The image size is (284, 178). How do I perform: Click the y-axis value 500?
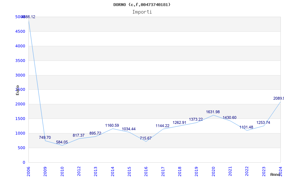(21, 148)
